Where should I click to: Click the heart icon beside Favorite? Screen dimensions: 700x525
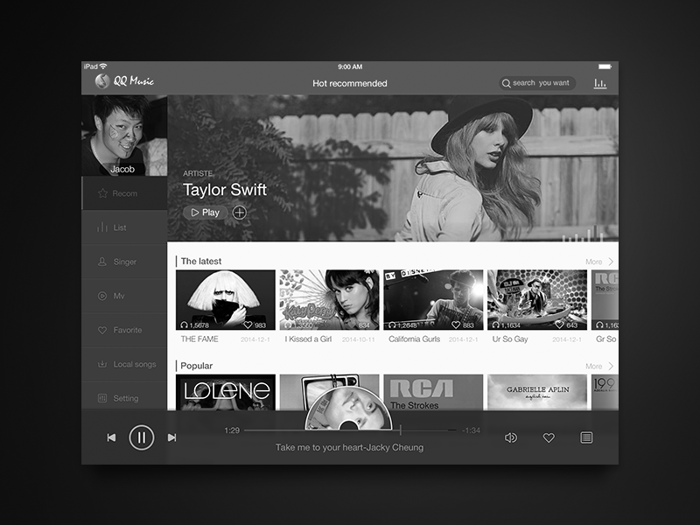pos(102,331)
